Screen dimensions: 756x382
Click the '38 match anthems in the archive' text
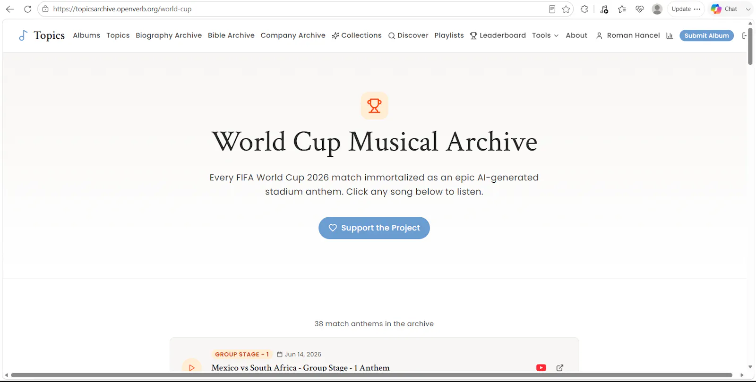pos(374,324)
